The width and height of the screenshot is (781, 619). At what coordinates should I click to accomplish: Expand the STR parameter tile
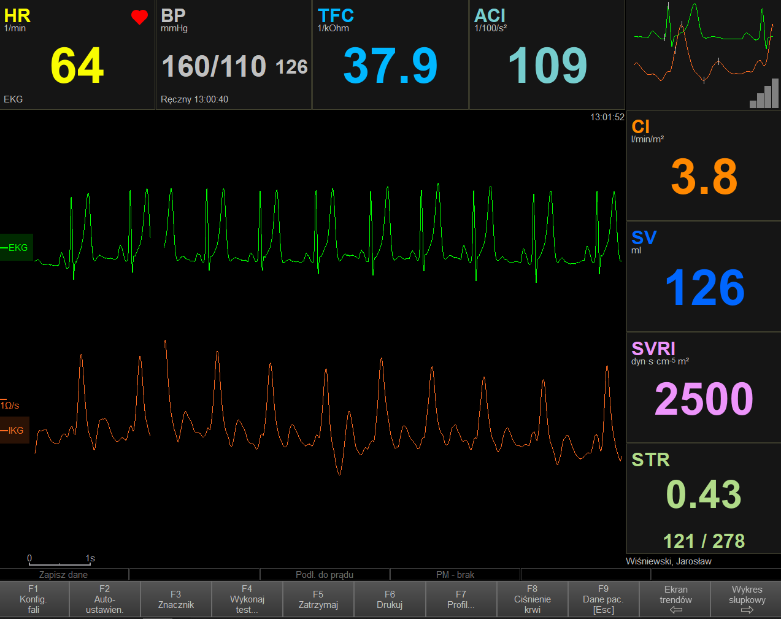coord(703,497)
